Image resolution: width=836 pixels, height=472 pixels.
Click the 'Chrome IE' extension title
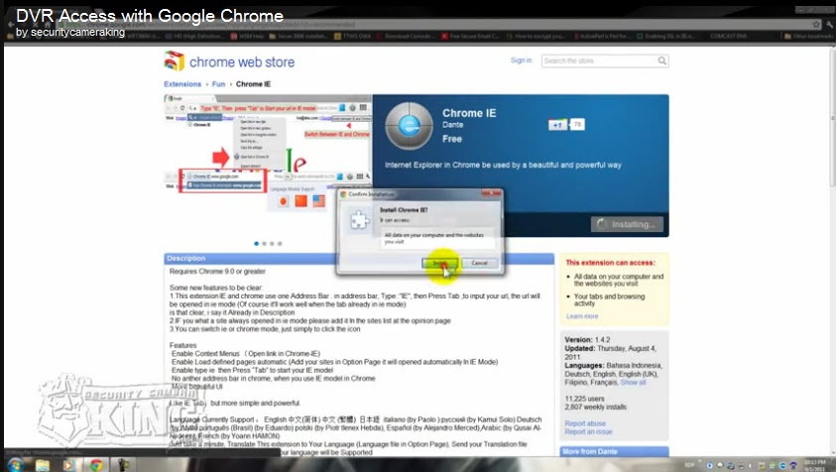pyautogui.click(x=469, y=113)
